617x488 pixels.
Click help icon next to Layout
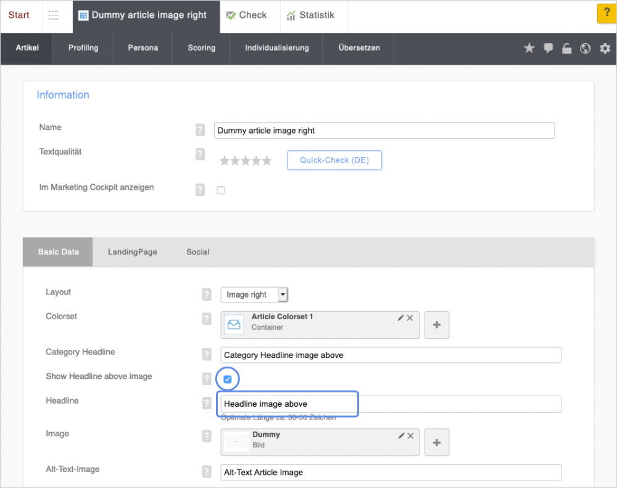207,295
